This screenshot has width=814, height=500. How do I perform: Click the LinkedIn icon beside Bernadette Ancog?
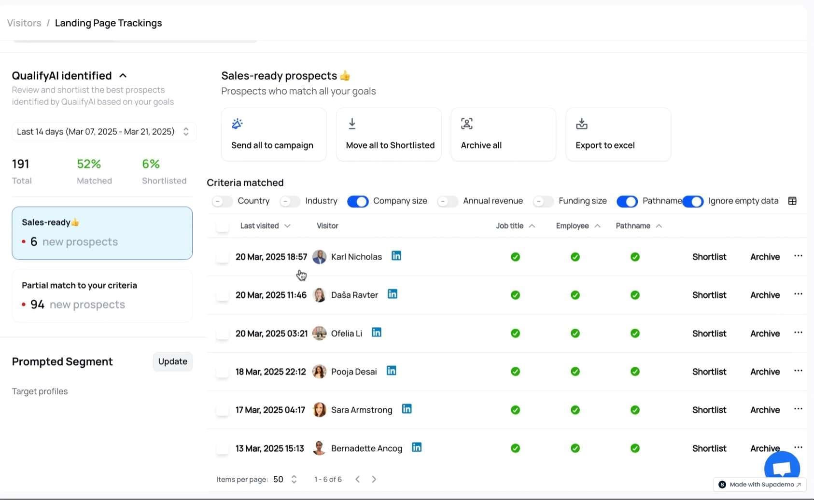(416, 447)
